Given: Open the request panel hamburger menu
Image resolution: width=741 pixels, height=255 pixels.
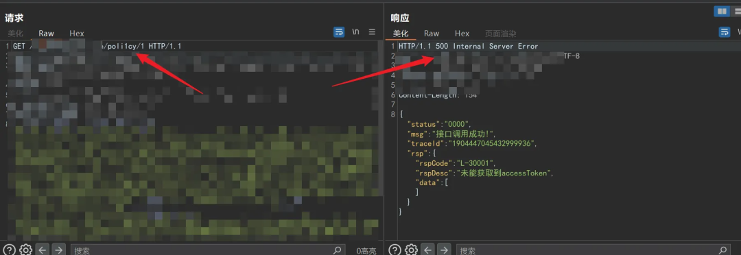Looking at the screenshot, I should click(x=372, y=32).
